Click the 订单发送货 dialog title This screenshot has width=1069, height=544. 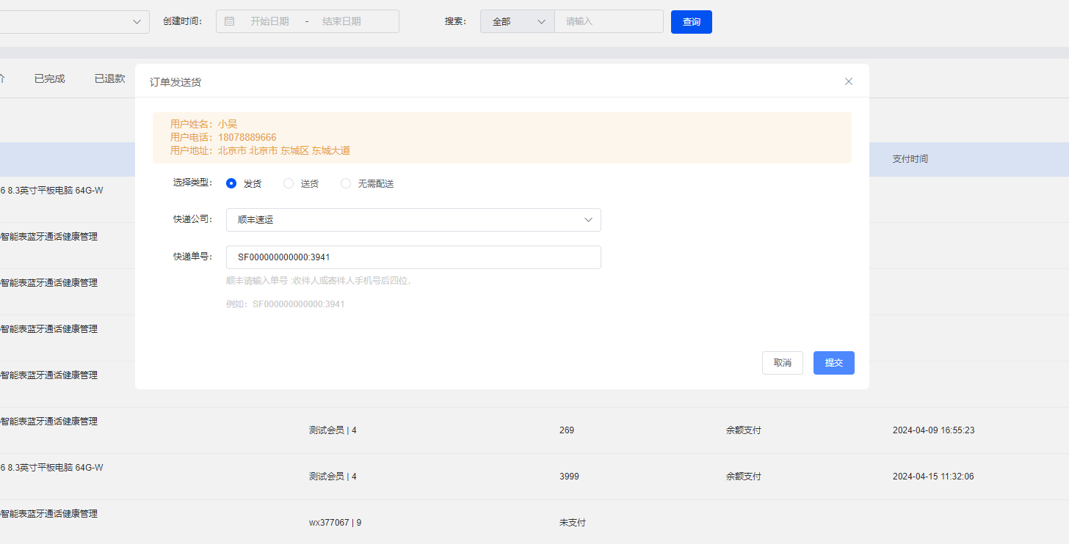175,82
